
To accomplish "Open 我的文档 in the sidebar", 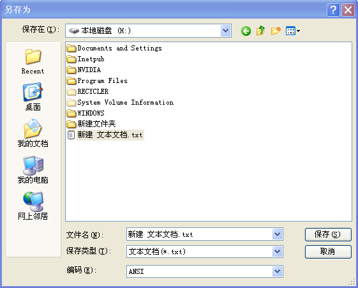I will click(x=33, y=133).
